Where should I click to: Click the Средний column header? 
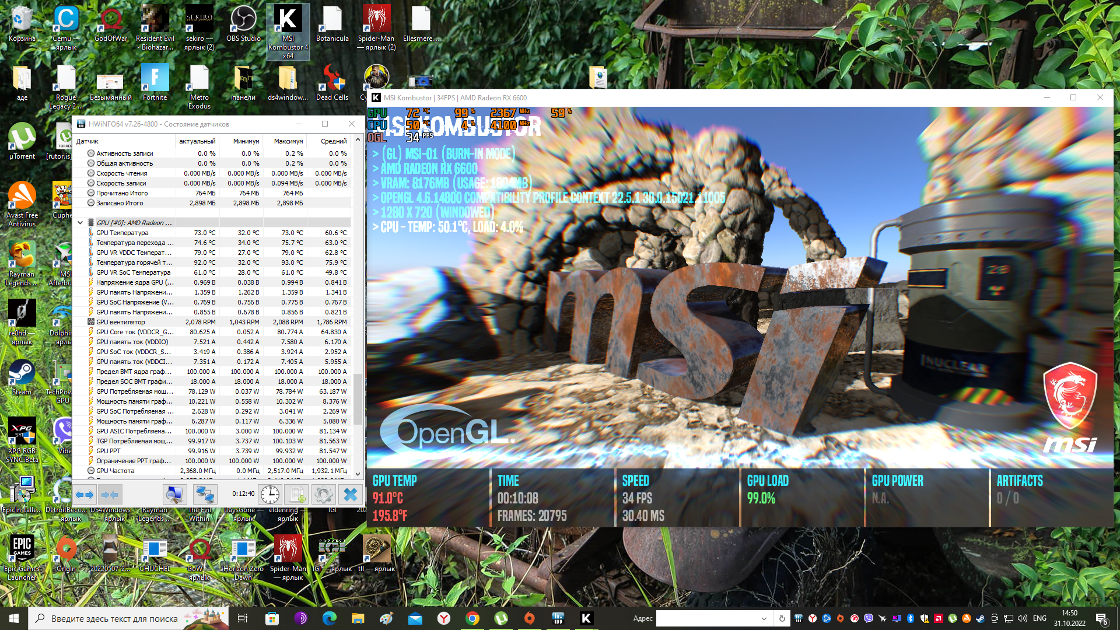click(328, 141)
